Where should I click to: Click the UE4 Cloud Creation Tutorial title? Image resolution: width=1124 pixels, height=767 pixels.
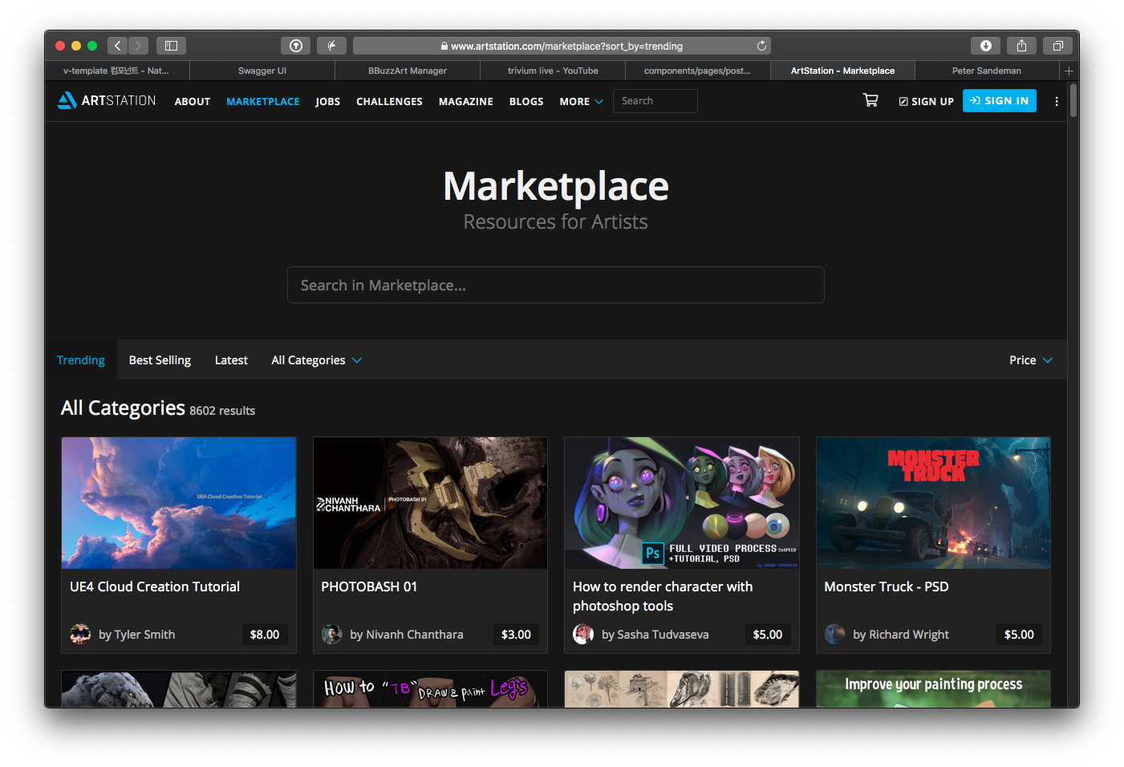(x=155, y=586)
